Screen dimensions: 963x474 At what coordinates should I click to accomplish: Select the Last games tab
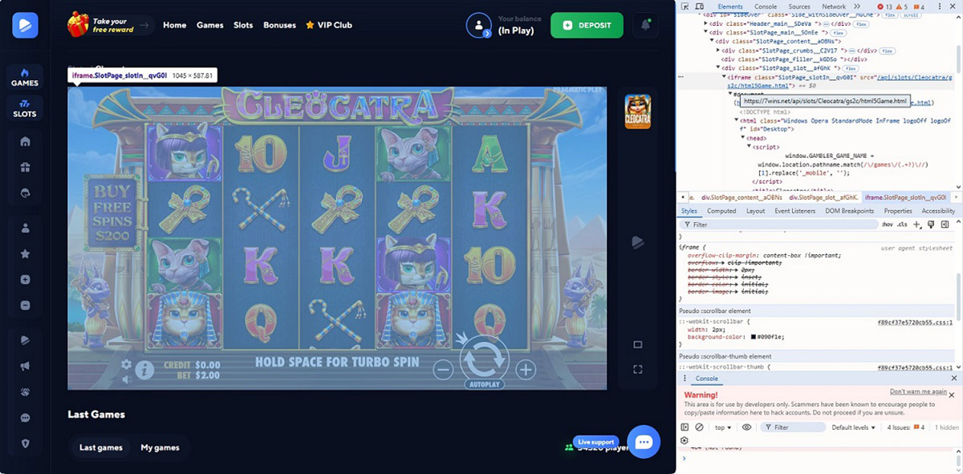coord(101,448)
